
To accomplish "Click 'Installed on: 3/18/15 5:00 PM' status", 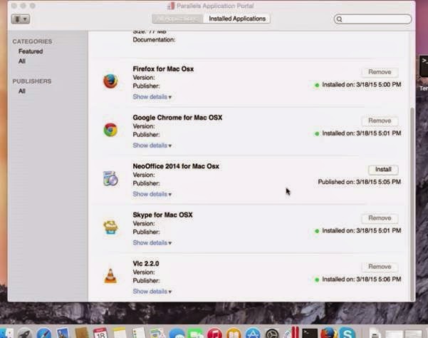I will pos(358,85).
